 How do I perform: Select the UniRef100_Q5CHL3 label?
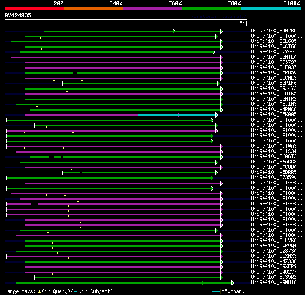274,78
